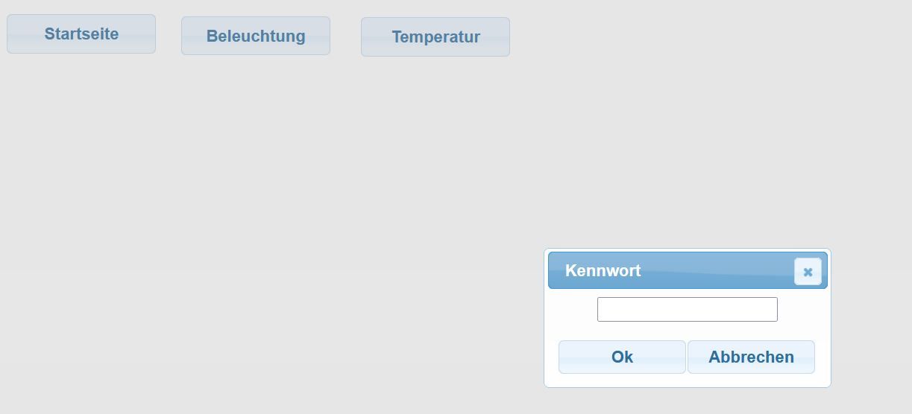
Task: Click the Kennwort dialog title bar
Action: tap(671, 270)
